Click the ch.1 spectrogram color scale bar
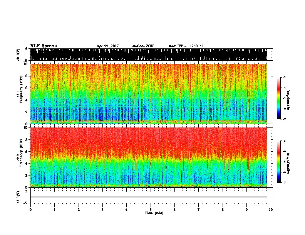This screenshot has width=305, height=235. point(278,98)
